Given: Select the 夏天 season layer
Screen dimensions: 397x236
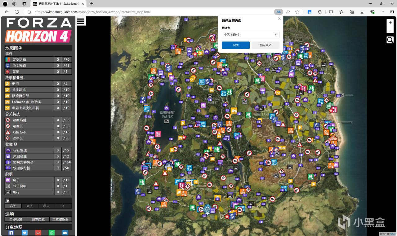Looking at the screenshot, I should [x=30, y=206].
